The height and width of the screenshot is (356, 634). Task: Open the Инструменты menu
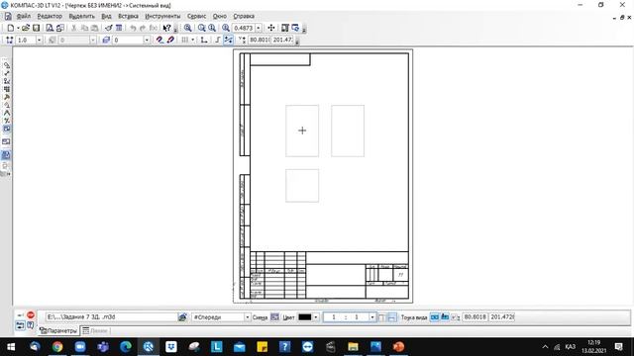(162, 16)
